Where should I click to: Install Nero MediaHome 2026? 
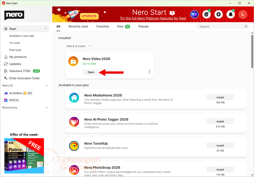click(x=220, y=97)
